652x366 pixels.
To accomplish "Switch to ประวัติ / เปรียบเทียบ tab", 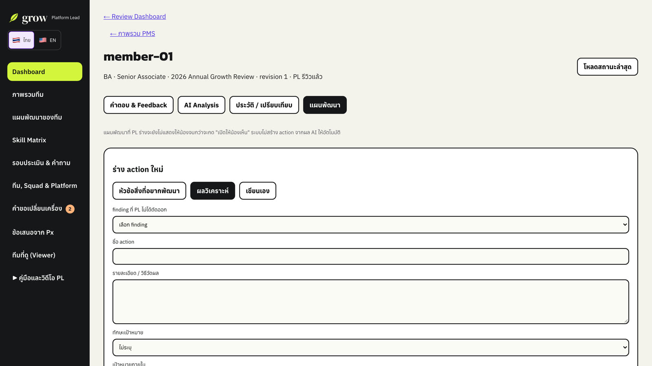I will (x=264, y=105).
